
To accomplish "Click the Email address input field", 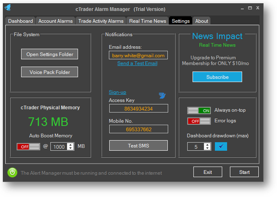I will (x=138, y=55).
